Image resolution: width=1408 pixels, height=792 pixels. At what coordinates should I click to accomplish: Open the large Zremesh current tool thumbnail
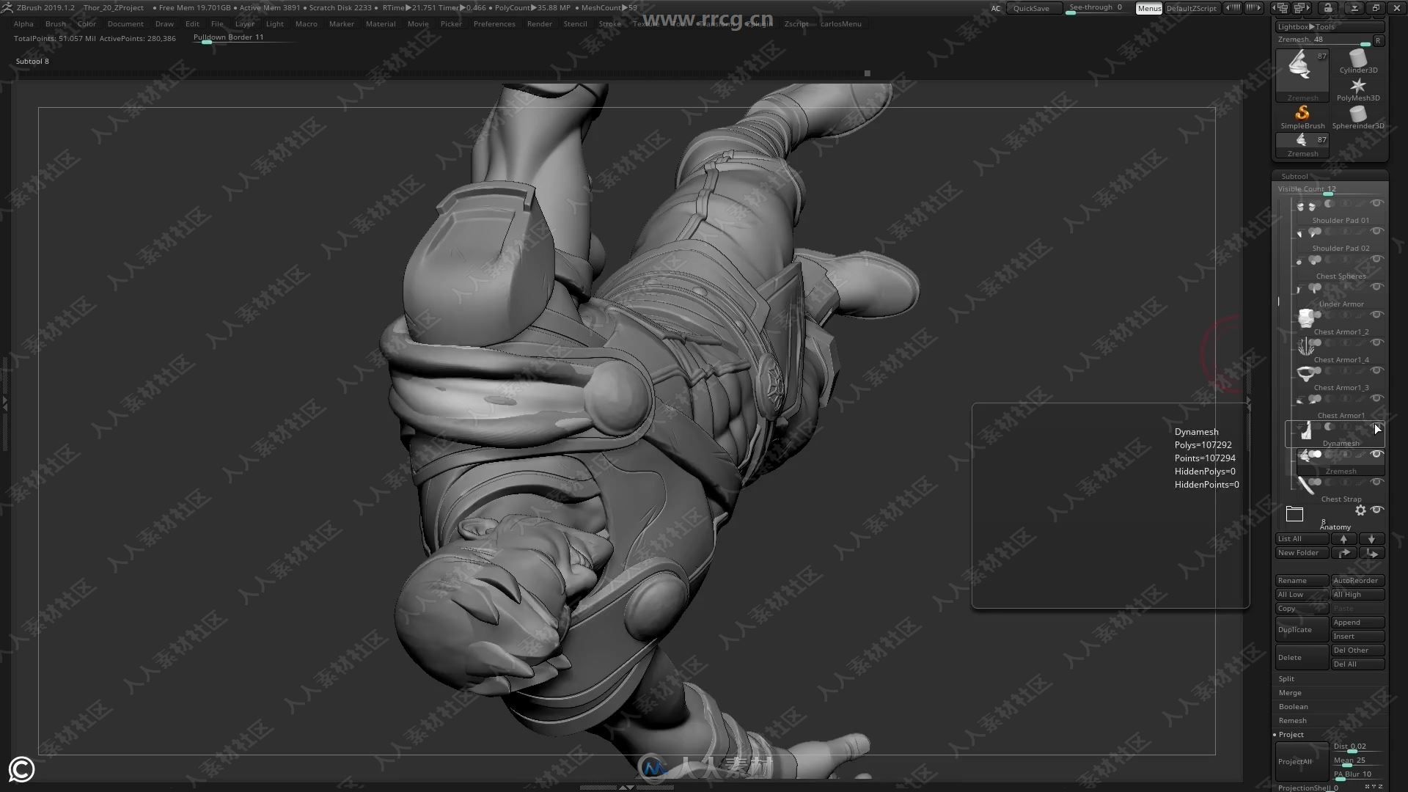[x=1302, y=75]
